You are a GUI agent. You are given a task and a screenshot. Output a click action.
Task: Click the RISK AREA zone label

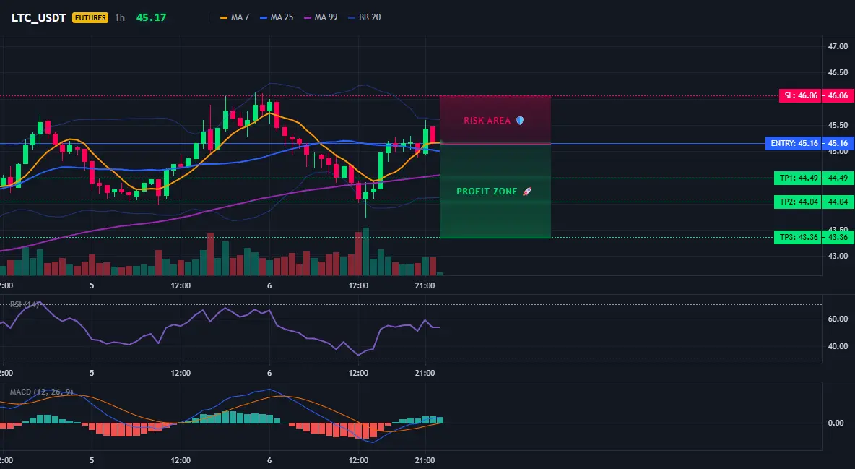coord(487,121)
